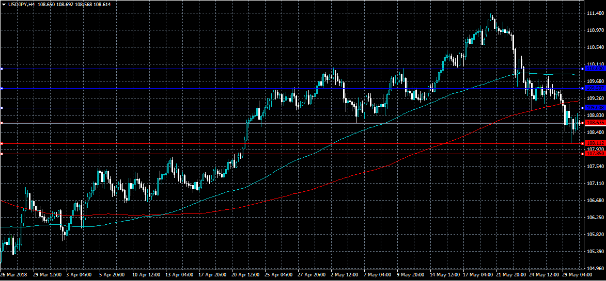This screenshot has width=606, height=281.
Task: Click the 107.540 price scale value
Action: [x=595, y=166]
